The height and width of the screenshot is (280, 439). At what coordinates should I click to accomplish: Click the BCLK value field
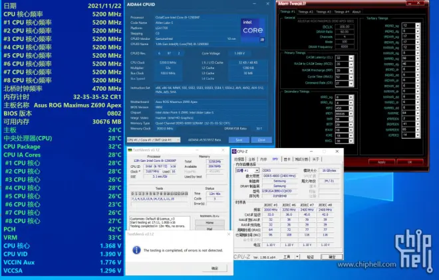click(x=345, y=27)
